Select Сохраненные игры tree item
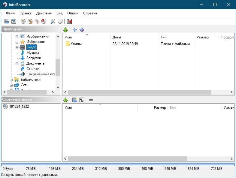 click(41, 74)
